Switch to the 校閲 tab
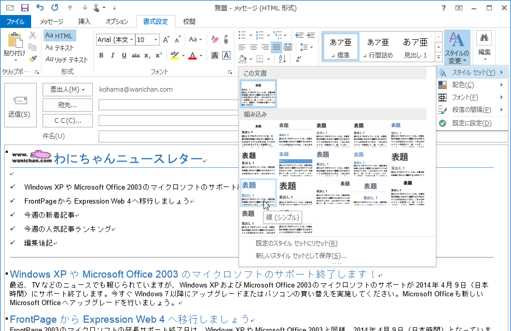The height and width of the screenshot is (331, 511). point(189,21)
